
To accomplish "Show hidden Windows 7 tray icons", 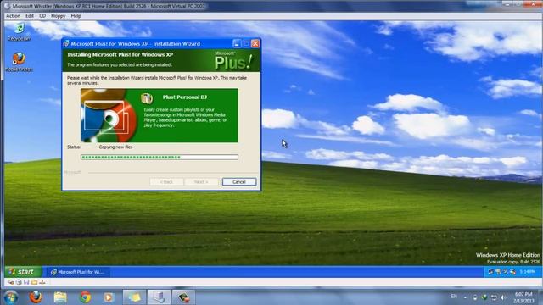I will coord(465,297).
